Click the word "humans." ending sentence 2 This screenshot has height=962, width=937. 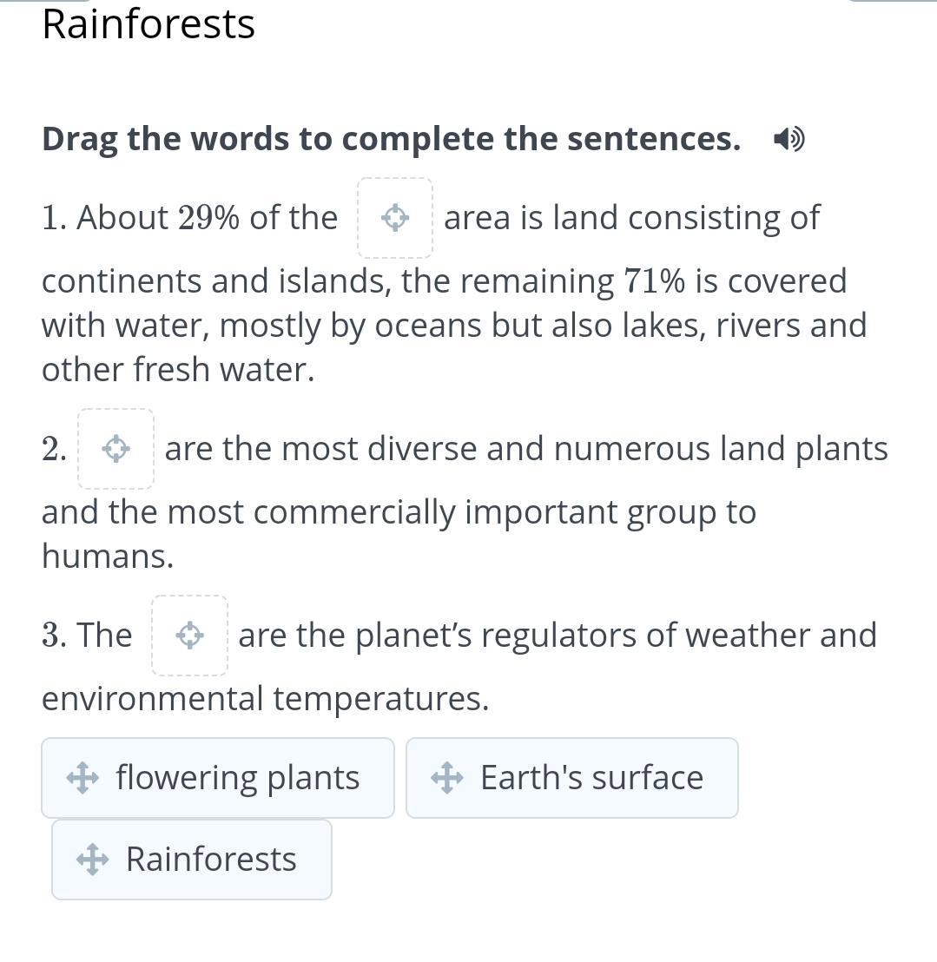click(108, 557)
